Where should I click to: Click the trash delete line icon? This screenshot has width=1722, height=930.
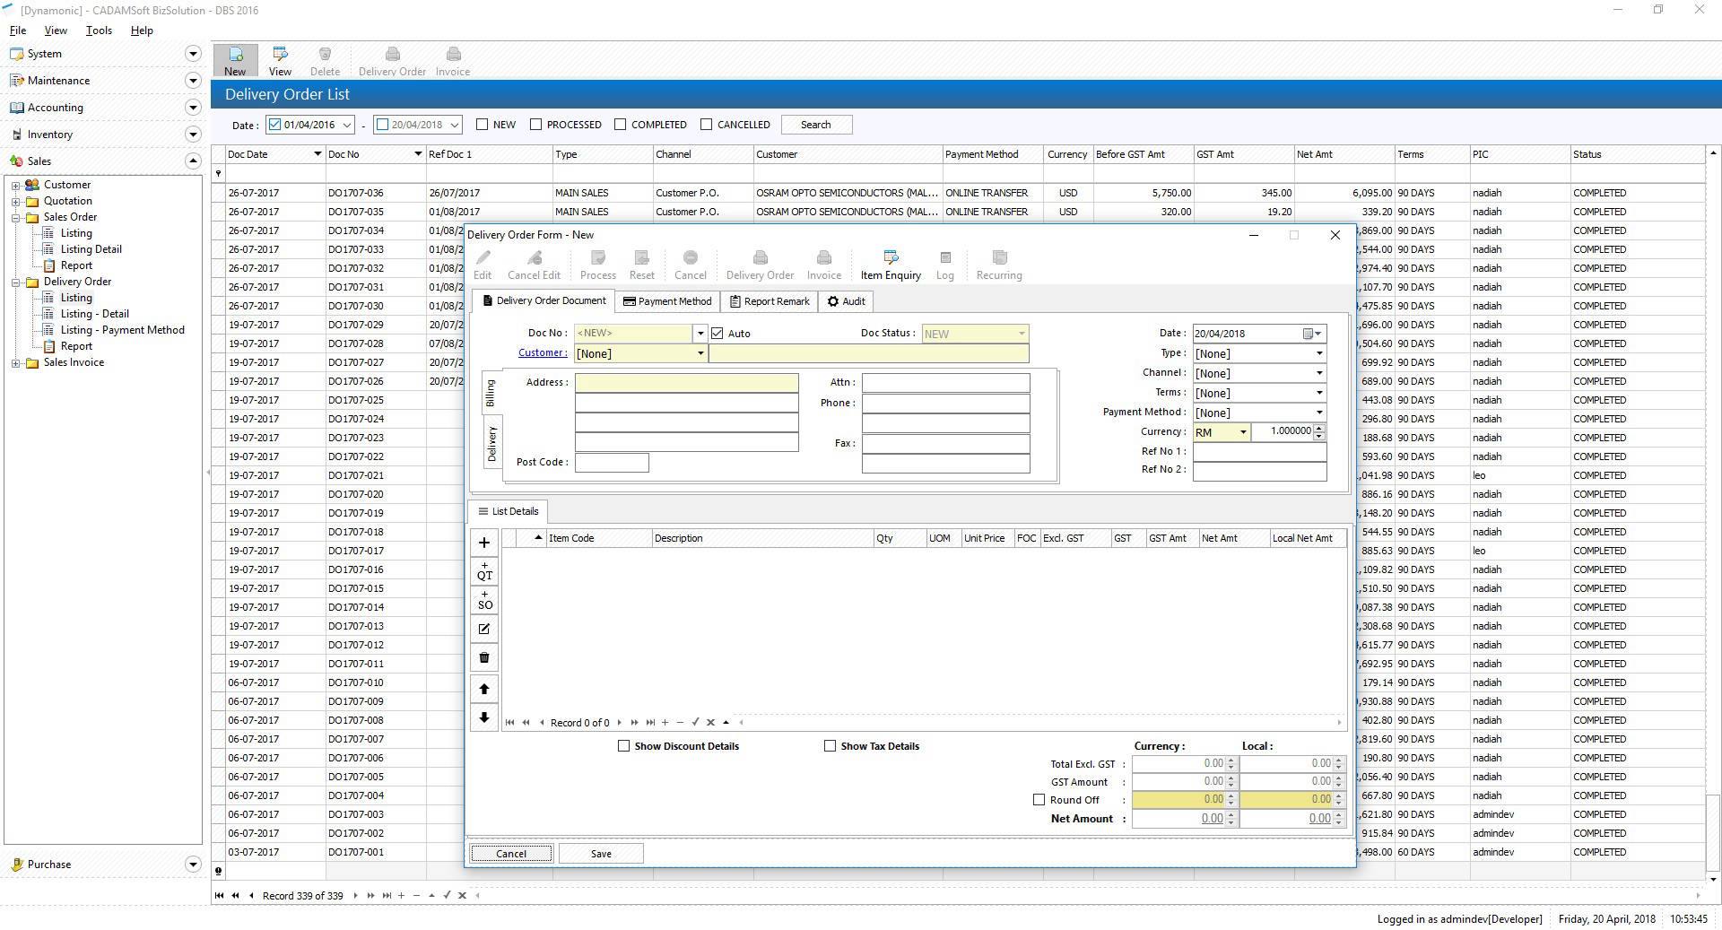pos(484,657)
